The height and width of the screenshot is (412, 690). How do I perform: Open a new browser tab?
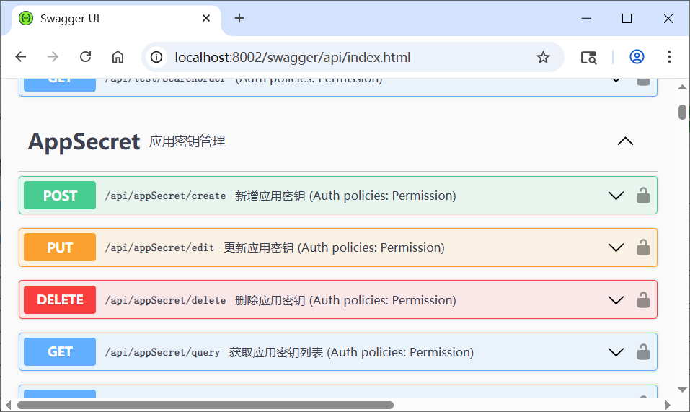(x=239, y=18)
